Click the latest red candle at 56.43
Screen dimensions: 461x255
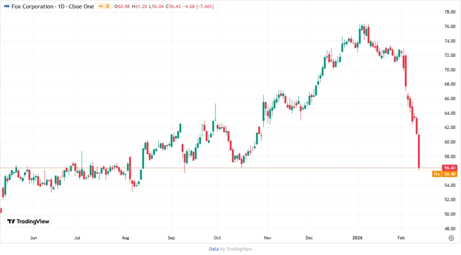[x=419, y=151]
